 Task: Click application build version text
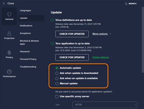pos(73,50)
